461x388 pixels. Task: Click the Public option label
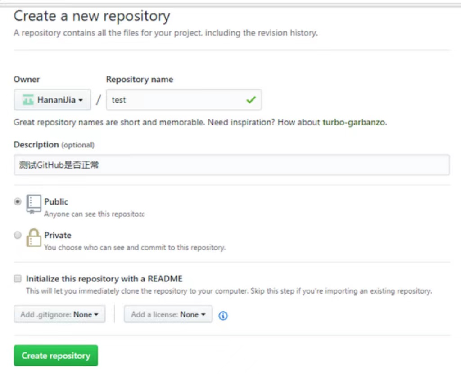point(56,202)
